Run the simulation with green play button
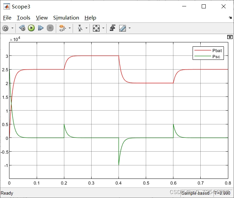Viewport: 234px width, 198px height. [31, 28]
